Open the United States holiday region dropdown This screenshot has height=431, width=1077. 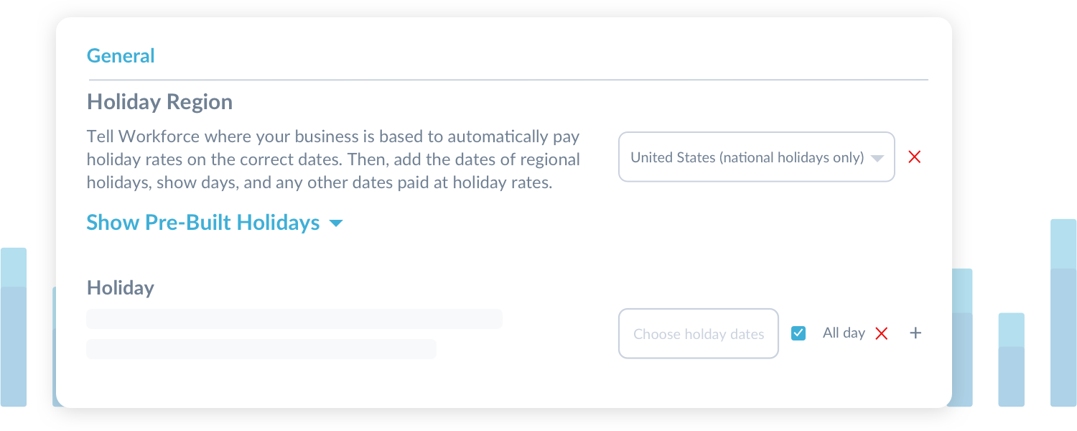point(747,157)
